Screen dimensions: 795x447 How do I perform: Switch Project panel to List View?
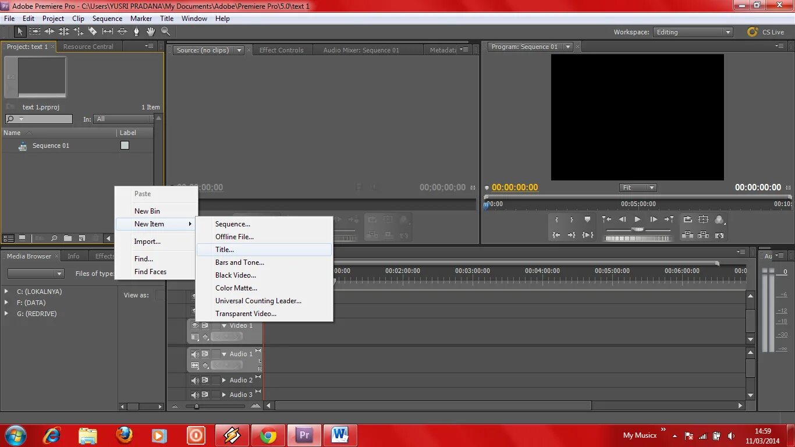[x=9, y=238]
